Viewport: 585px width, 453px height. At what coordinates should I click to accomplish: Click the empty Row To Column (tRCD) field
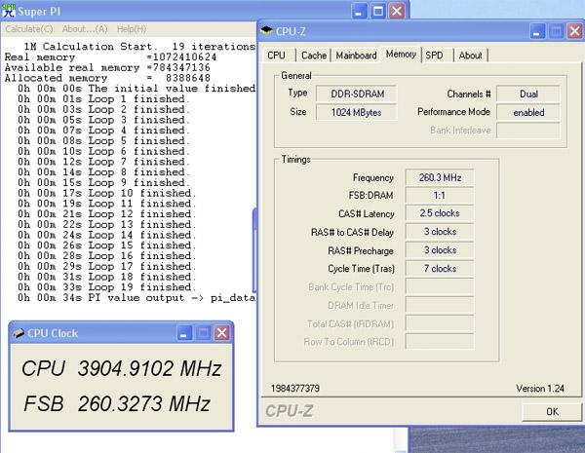[x=440, y=342]
